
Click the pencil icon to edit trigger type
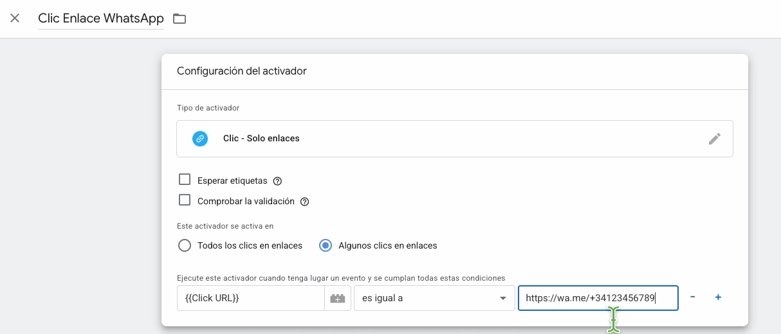pos(714,139)
